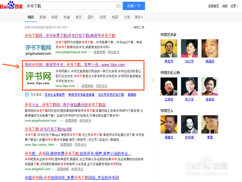The height and width of the screenshot is (182, 242).
Task: Click recommended link 单田芳评书乱世枭雄
Action: (x=81, y=95)
